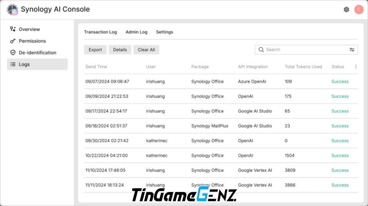
Task: Select the 10/22/2024 04:21:00 log entry
Action: [x=221, y=155]
